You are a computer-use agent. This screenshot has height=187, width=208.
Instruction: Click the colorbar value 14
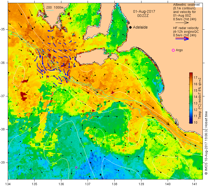click(x=196, y=97)
